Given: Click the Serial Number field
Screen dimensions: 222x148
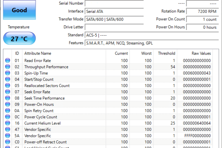Looking at the screenshot, I should point(114,3).
